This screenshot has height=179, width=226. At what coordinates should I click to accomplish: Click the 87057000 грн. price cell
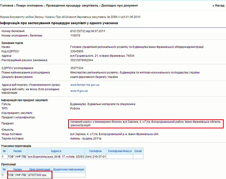coord(39,175)
